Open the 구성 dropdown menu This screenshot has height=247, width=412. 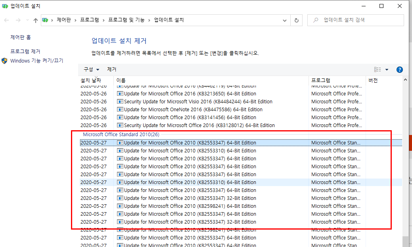pyautogui.click(x=91, y=70)
